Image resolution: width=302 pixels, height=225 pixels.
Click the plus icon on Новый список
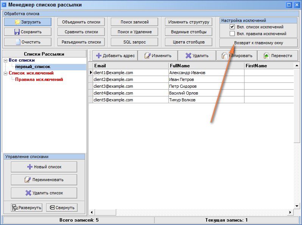(30, 167)
